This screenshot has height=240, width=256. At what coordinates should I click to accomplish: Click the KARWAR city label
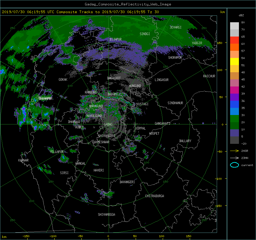(x=23, y=160)
